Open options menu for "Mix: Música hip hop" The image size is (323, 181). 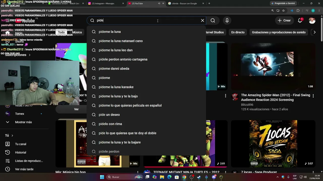[138, 172]
